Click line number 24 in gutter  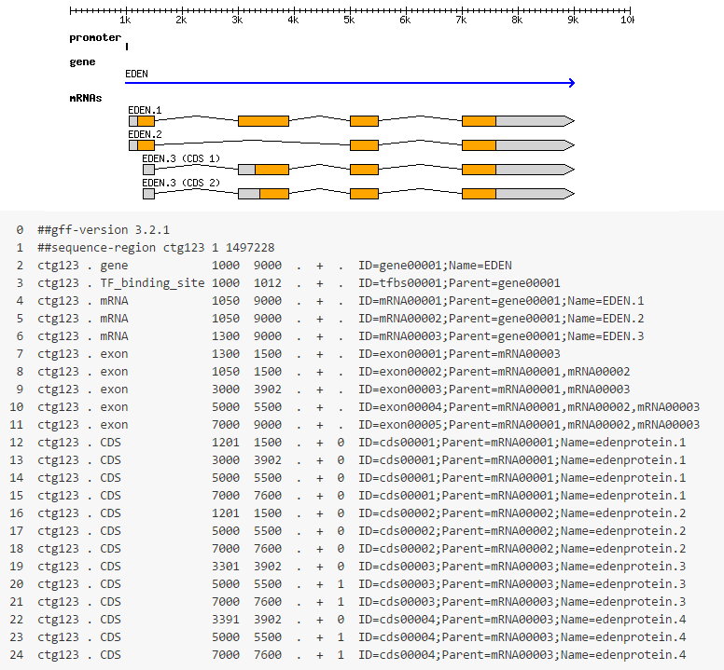pos(18,655)
